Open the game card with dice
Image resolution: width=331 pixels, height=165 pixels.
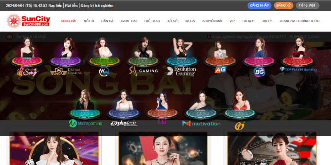[x=54, y=148]
